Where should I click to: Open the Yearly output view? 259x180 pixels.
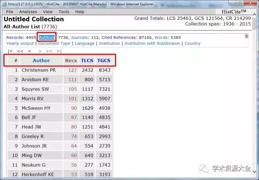point(20,43)
